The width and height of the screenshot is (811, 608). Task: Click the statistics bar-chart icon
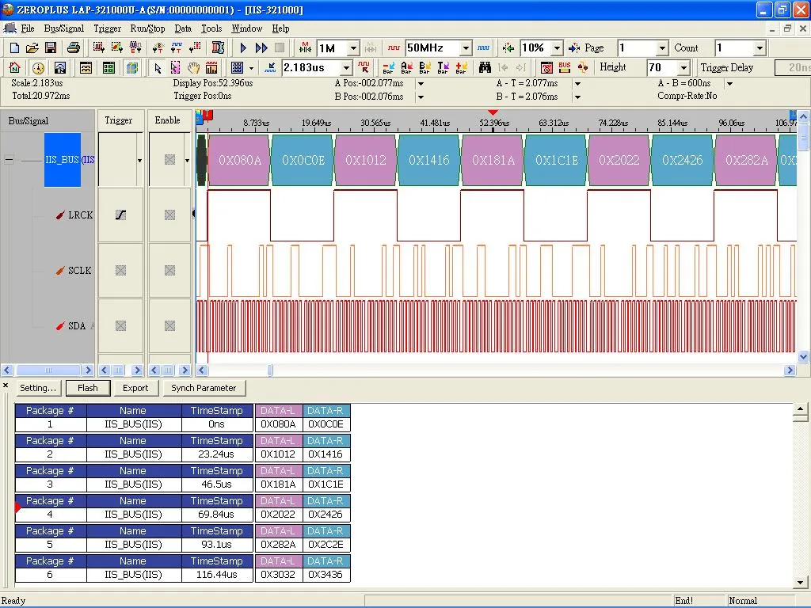211,68
